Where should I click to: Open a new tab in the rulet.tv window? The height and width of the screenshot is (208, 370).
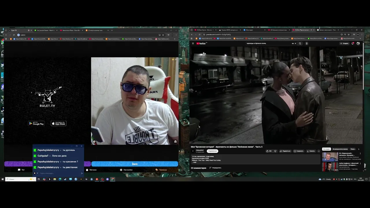pos(112,30)
